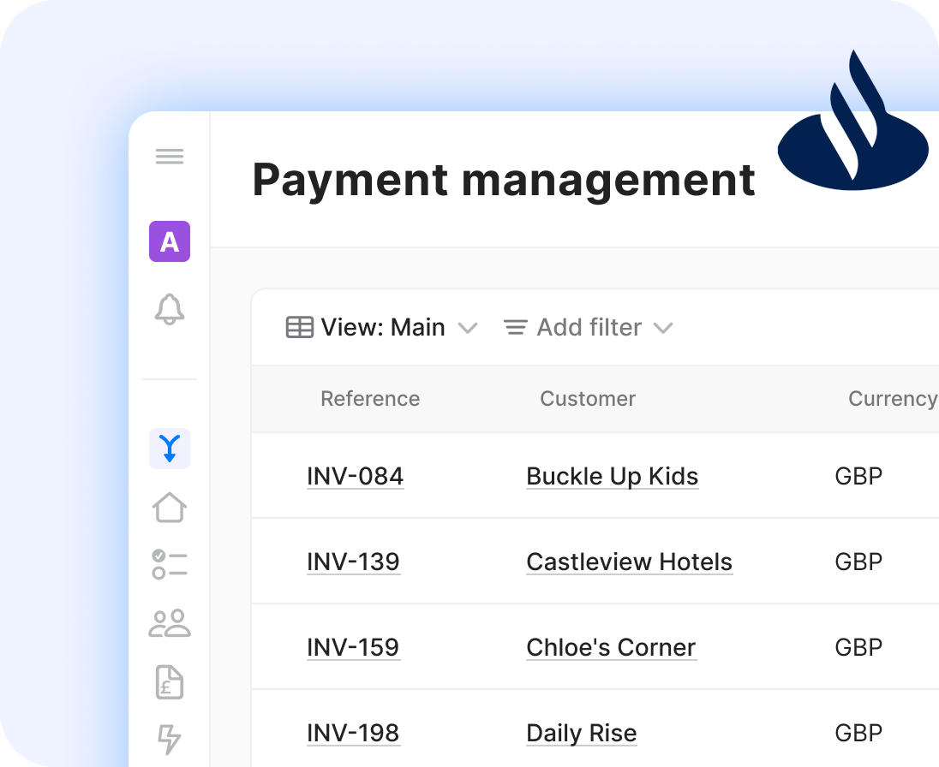The width and height of the screenshot is (939, 767).
Task: Expand the View: Main dropdown
Action: pos(381,328)
